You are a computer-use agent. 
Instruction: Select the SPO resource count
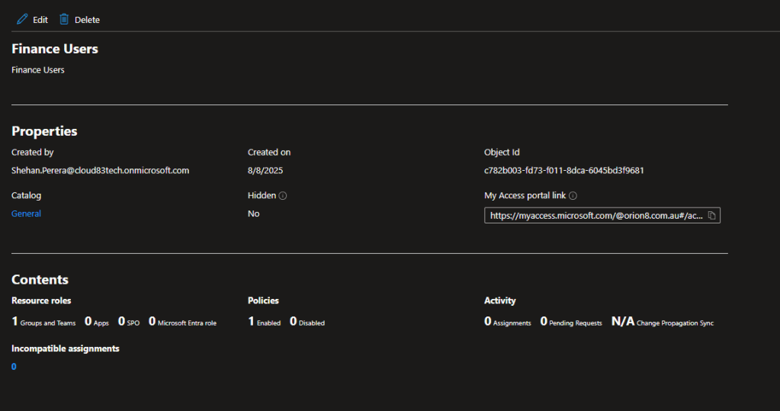pos(121,322)
